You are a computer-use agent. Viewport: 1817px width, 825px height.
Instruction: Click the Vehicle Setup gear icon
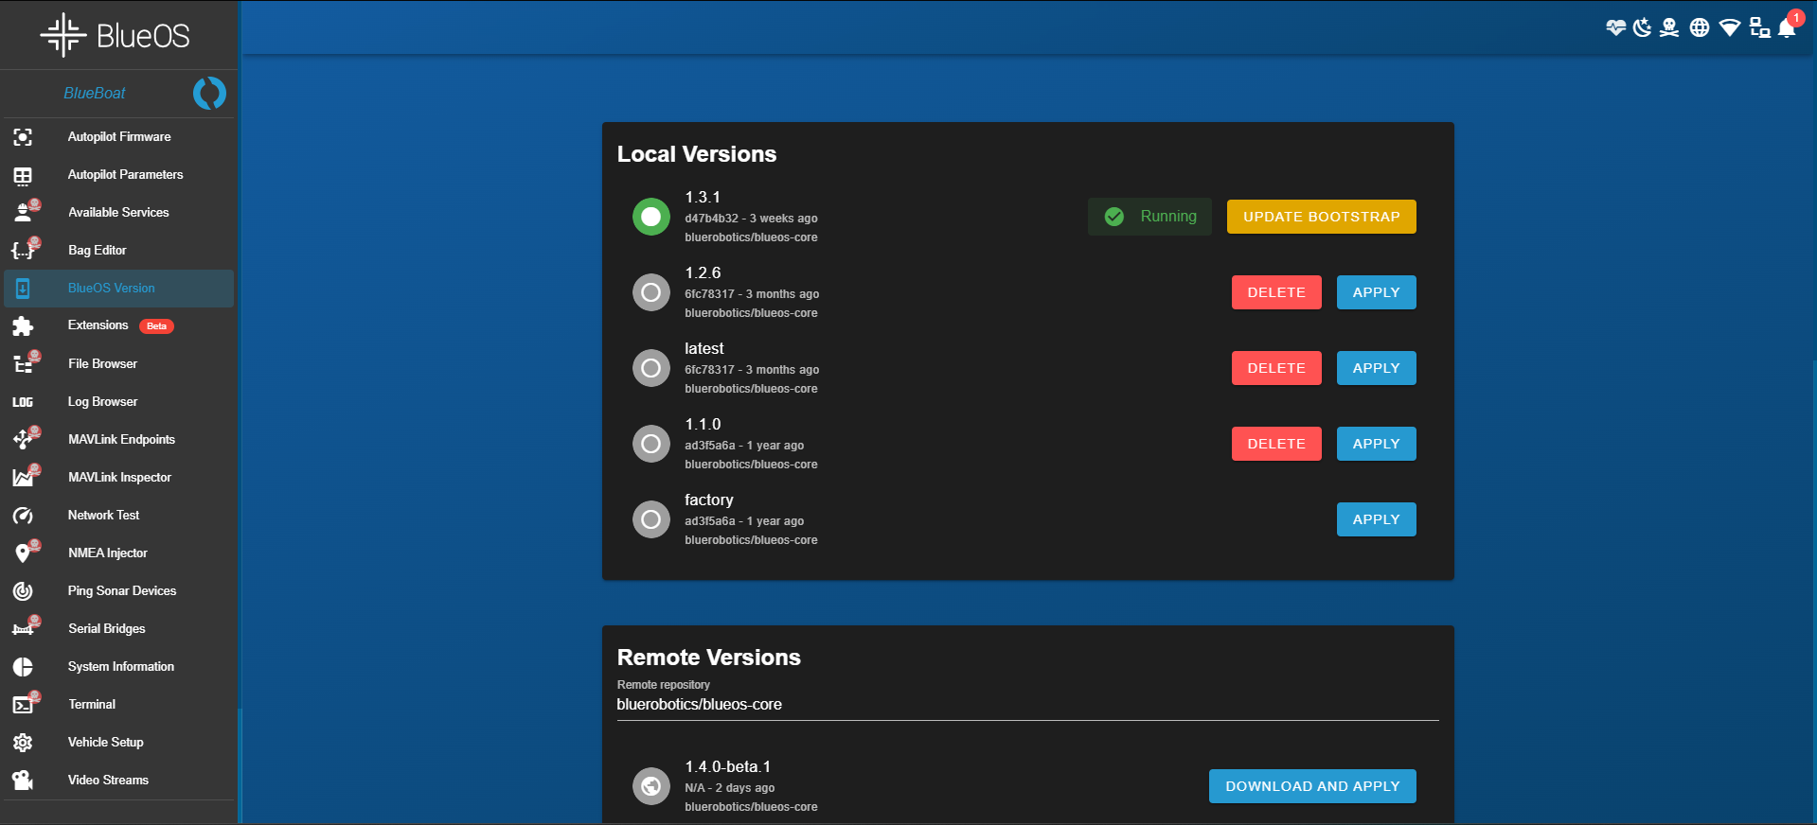(23, 743)
